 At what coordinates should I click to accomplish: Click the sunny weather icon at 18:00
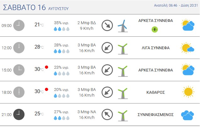tap(188, 92)
